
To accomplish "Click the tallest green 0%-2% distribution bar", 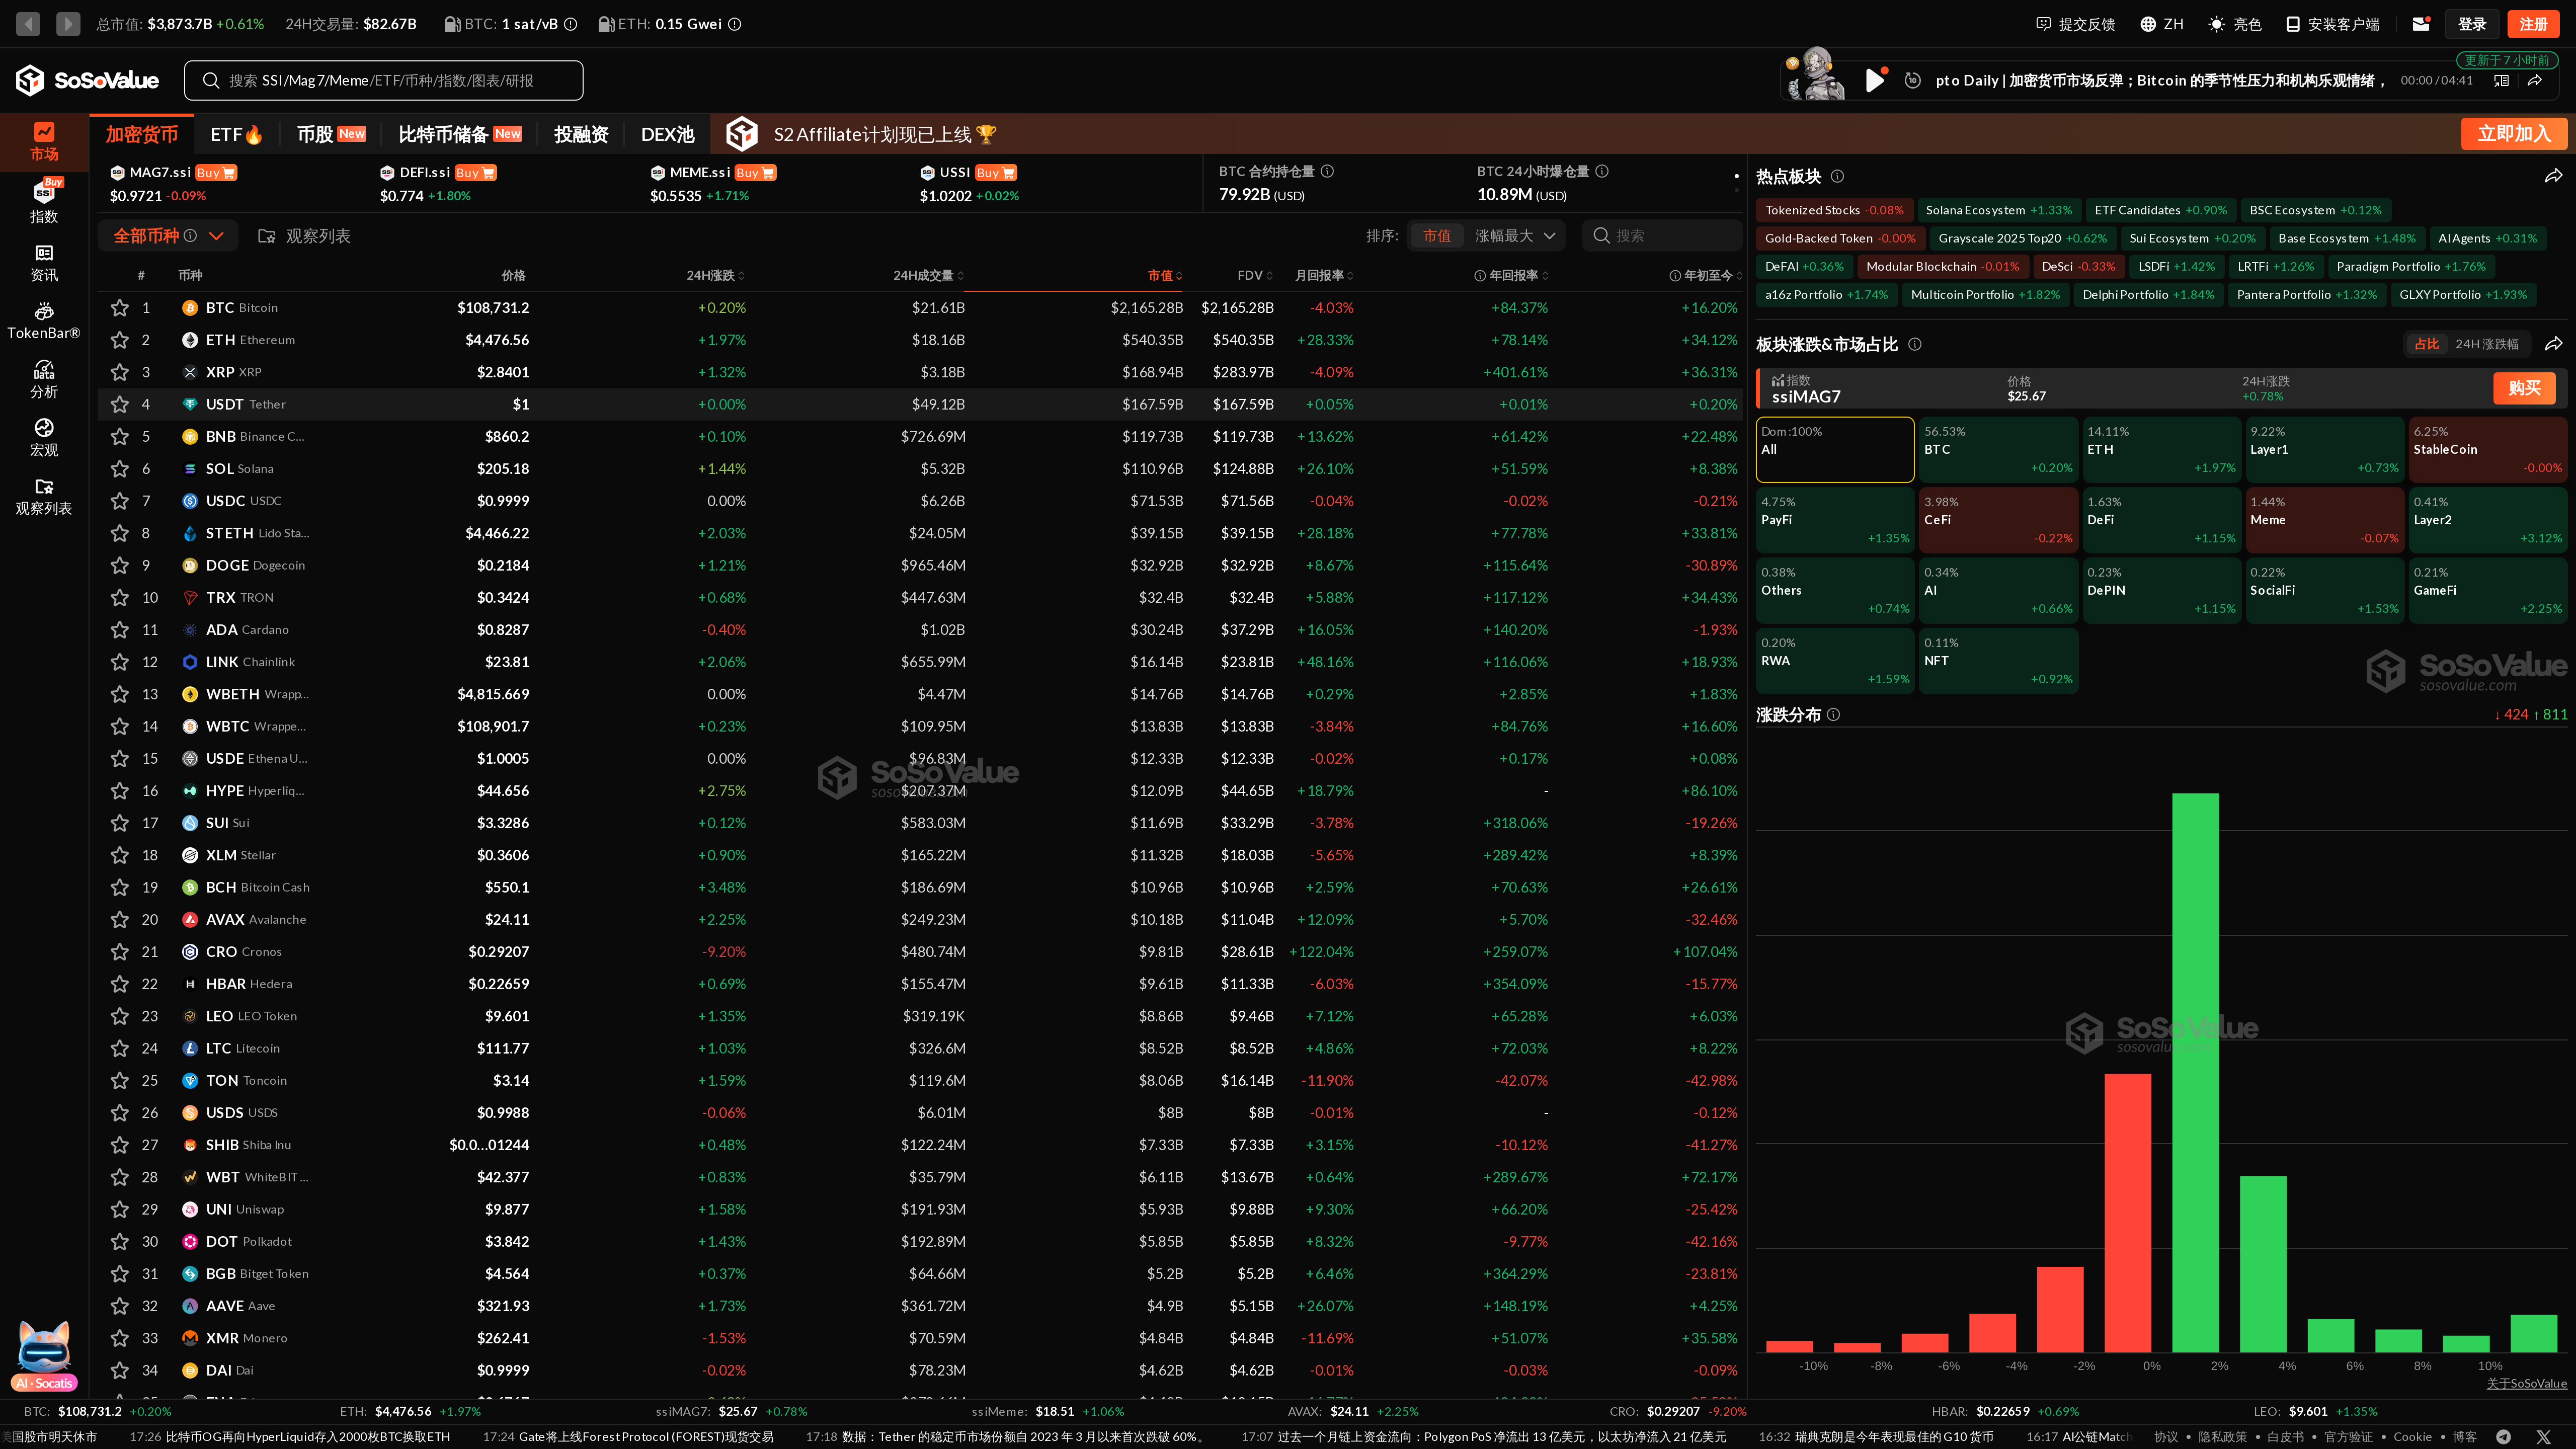I will [x=2195, y=1072].
